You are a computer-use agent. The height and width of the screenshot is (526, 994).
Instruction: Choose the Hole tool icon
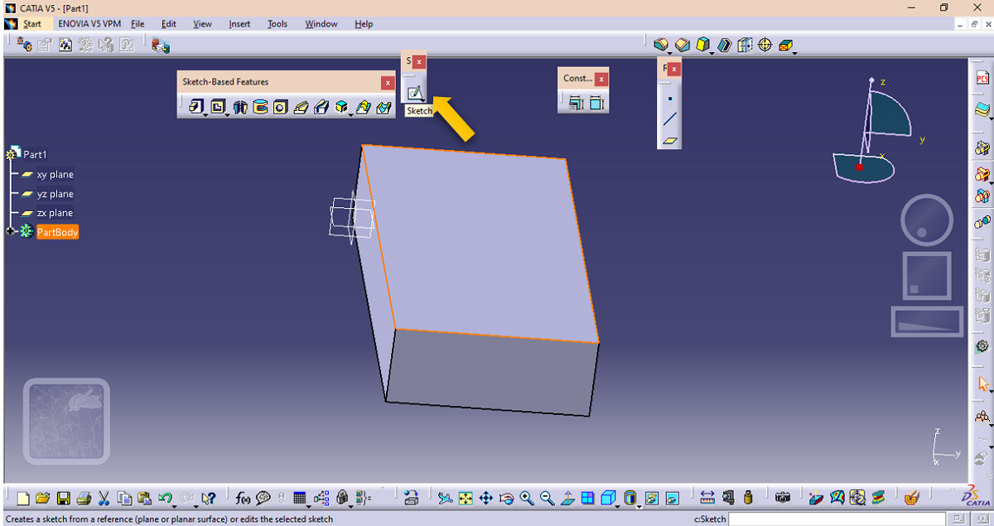coord(280,107)
